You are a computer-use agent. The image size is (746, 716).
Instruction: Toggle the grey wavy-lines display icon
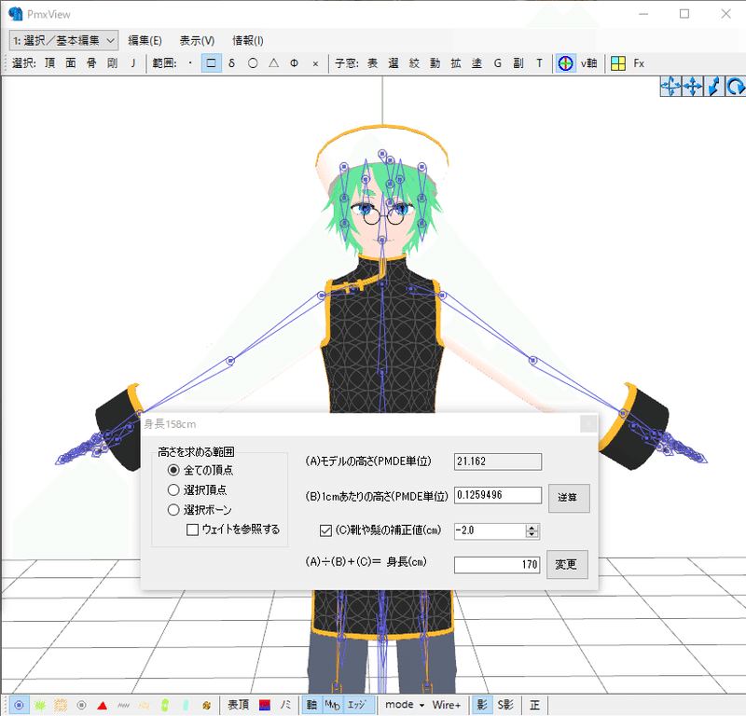coord(123,705)
